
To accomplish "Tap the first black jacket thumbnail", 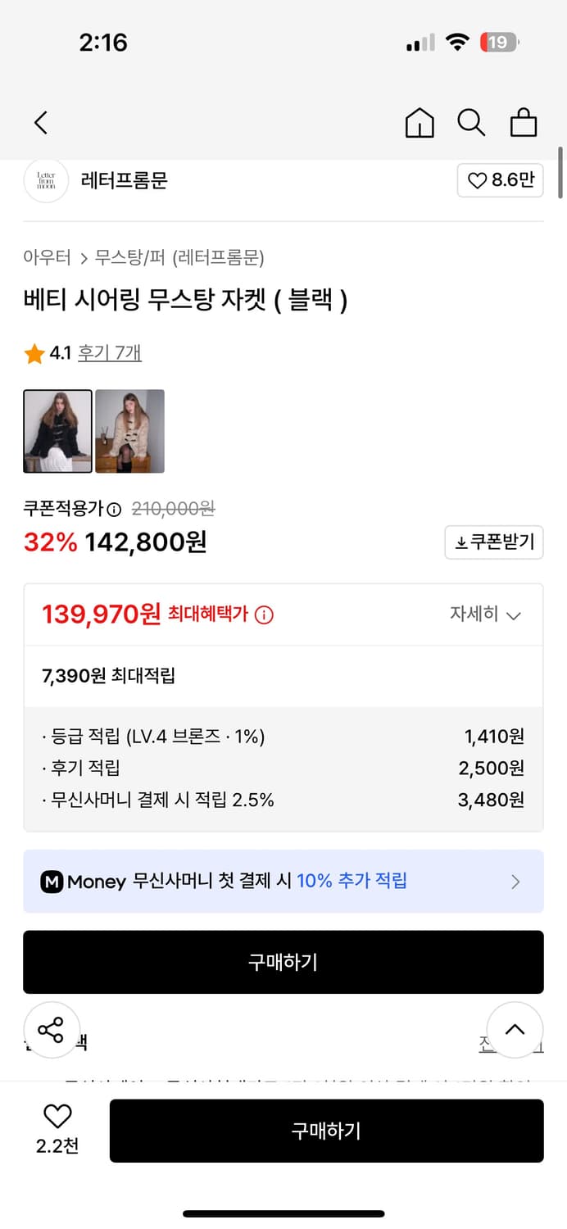I will 57,431.
